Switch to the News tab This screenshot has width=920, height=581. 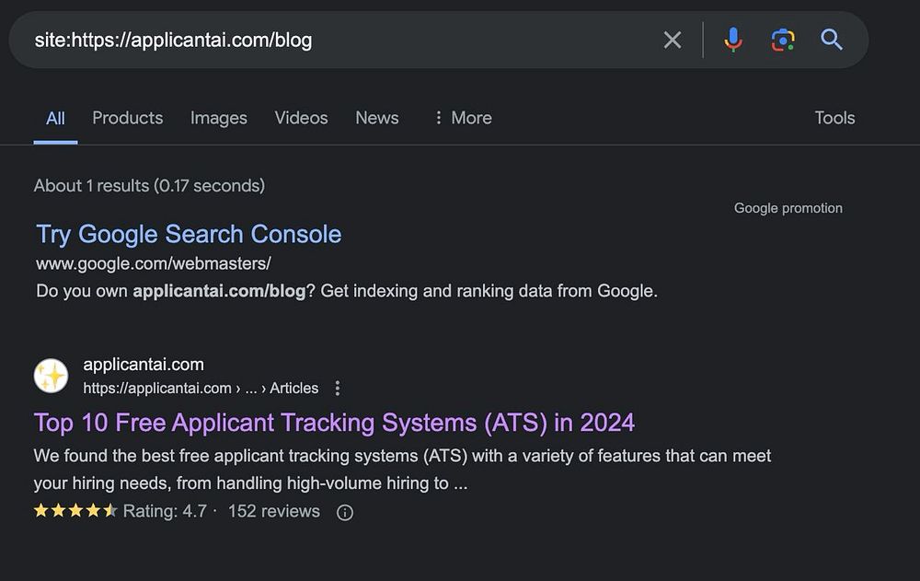[376, 118]
